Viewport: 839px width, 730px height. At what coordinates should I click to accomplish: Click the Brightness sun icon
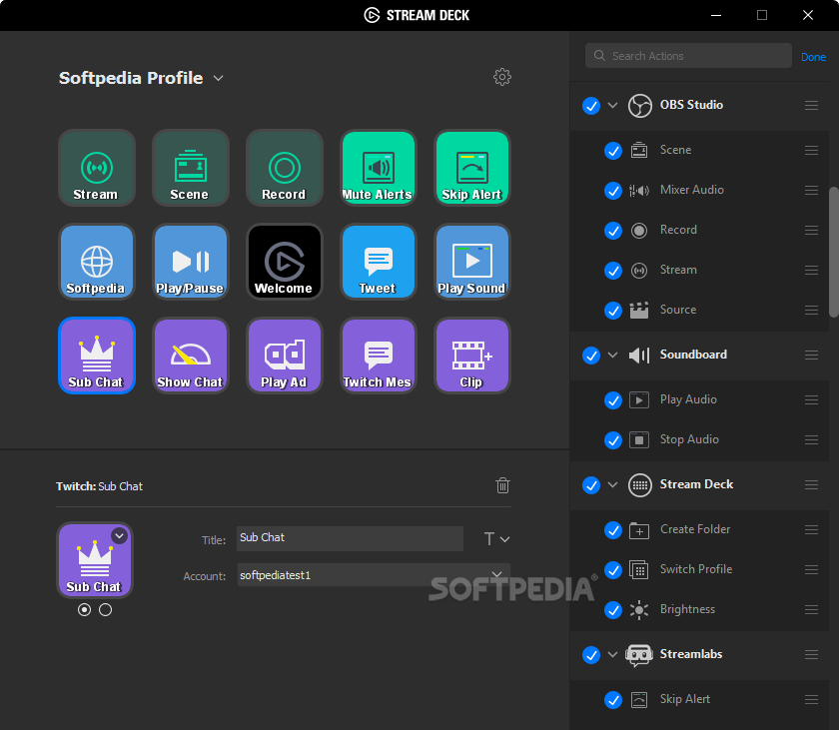point(639,610)
